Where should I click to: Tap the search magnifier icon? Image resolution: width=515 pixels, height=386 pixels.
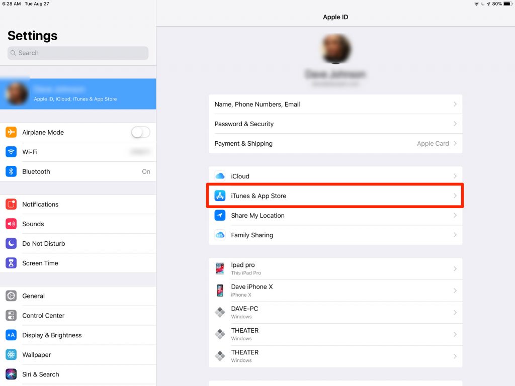(13, 53)
